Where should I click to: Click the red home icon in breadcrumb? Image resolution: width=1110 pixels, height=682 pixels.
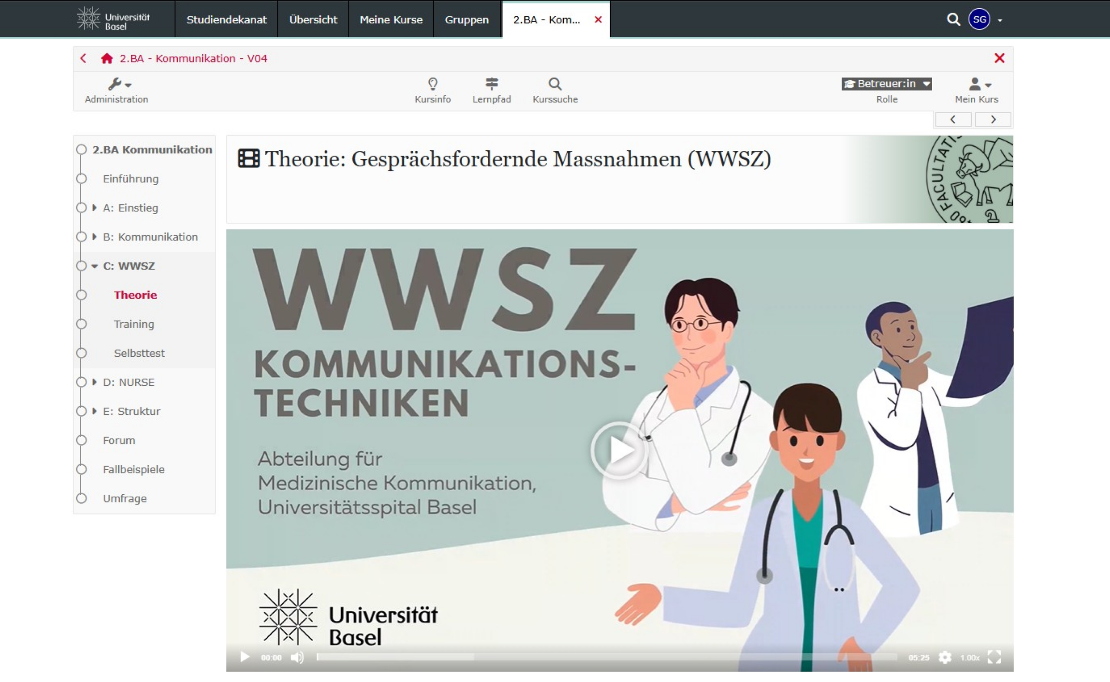click(x=107, y=58)
